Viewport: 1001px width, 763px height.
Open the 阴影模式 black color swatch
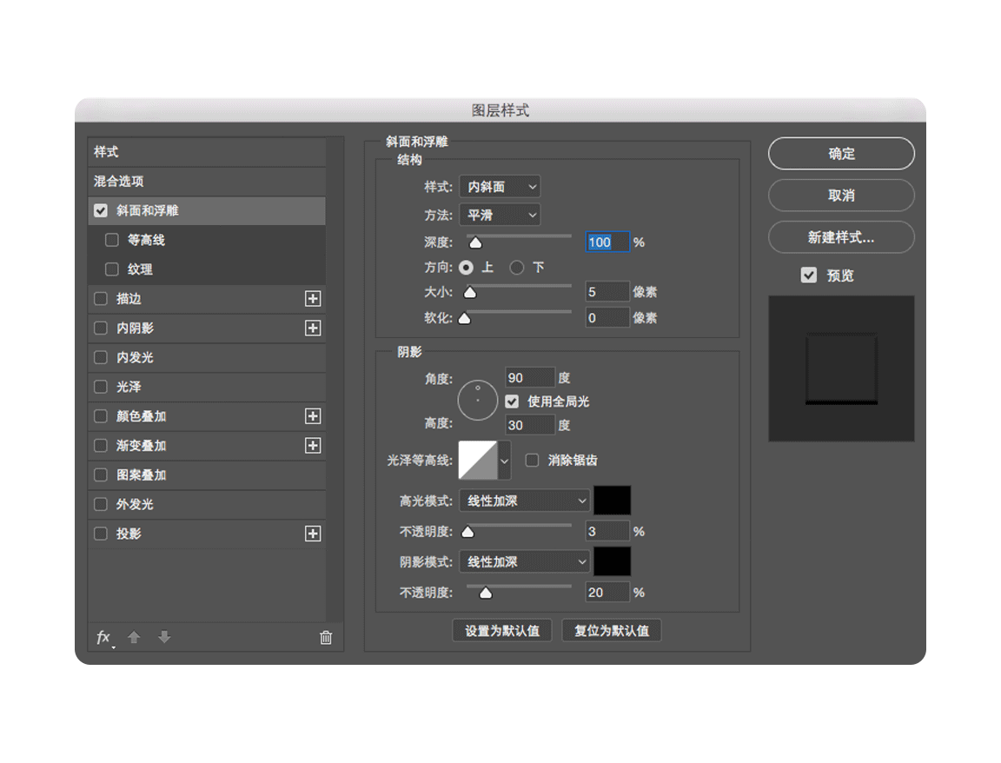pos(613,561)
